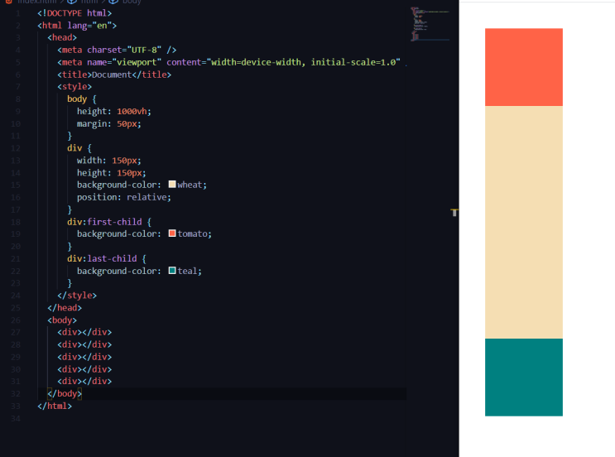The image size is (615, 457).
Task: Click the empty div on line 27
Action: pos(84,332)
